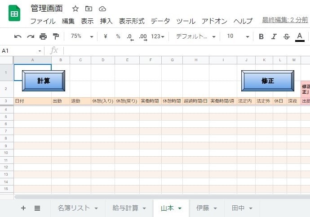Screen dimensions: 310x217
Task: Open the name box dropdown arrow
Action: [x=40, y=51]
